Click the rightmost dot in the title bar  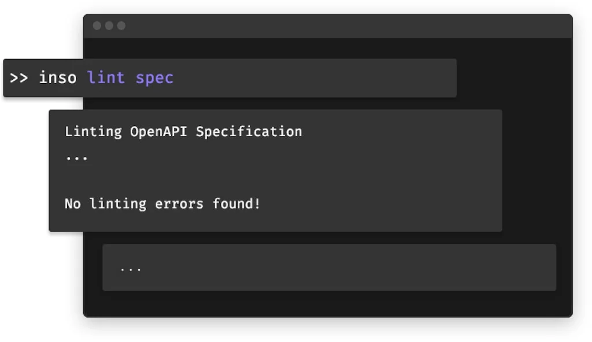[x=121, y=26]
